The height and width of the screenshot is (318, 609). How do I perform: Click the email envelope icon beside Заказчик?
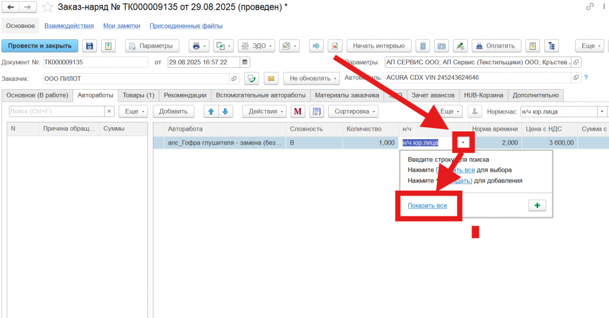(x=271, y=78)
